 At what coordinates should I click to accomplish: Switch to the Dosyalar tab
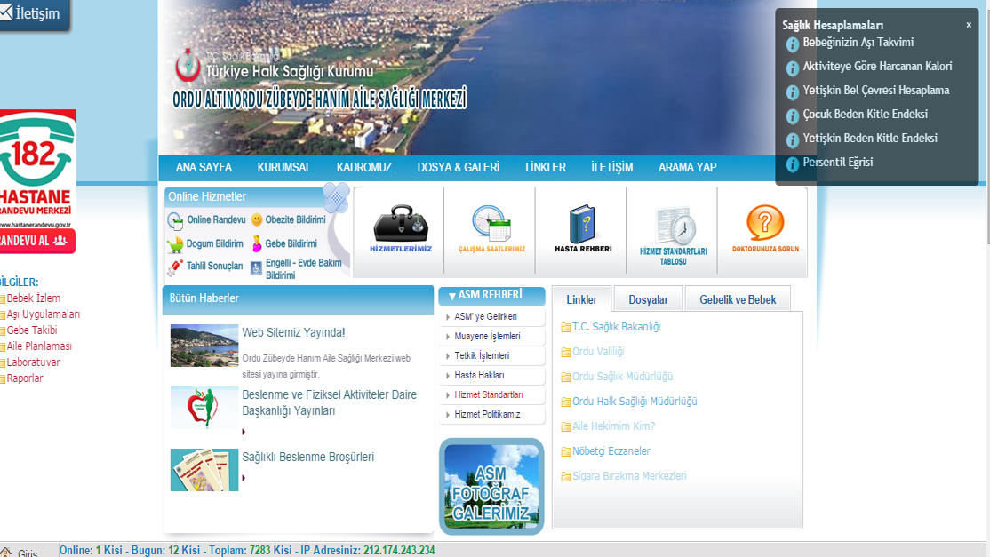point(647,299)
